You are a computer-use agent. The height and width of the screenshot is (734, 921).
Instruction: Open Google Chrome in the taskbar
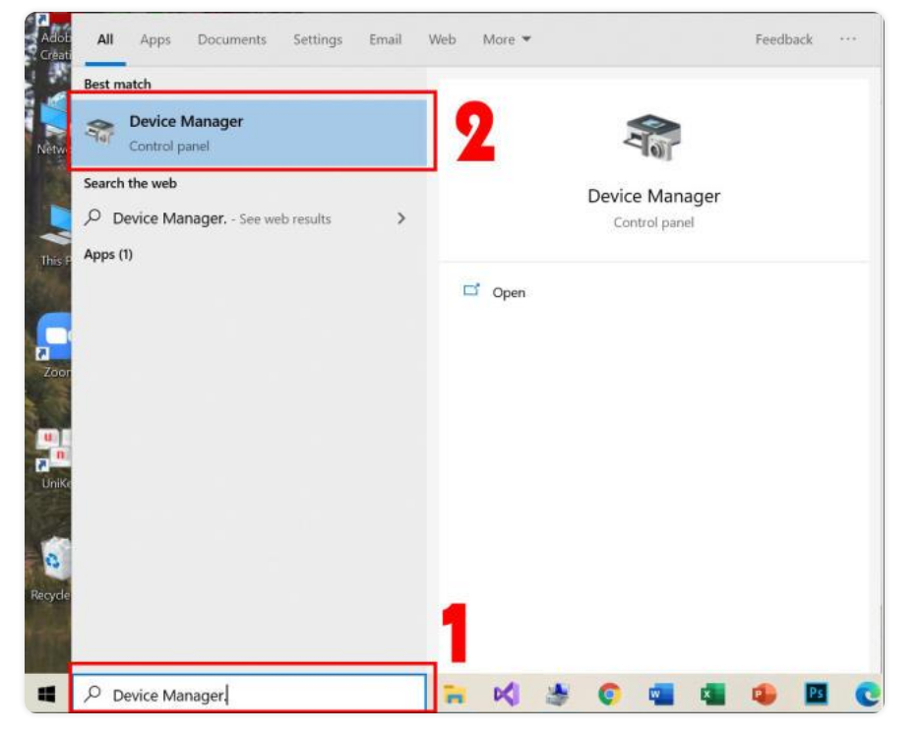coord(609,695)
